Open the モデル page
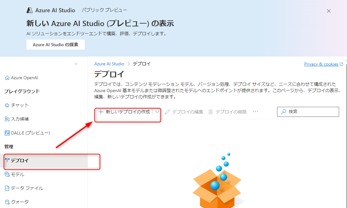The height and width of the screenshot is (208, 347). [14, 174]
